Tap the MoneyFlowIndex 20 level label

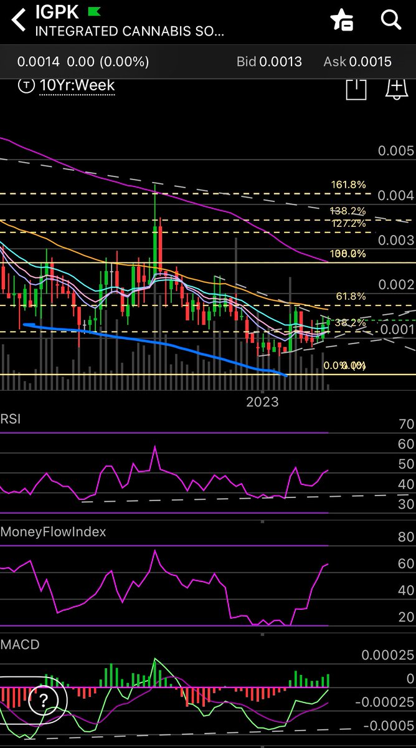pos(407,616)
